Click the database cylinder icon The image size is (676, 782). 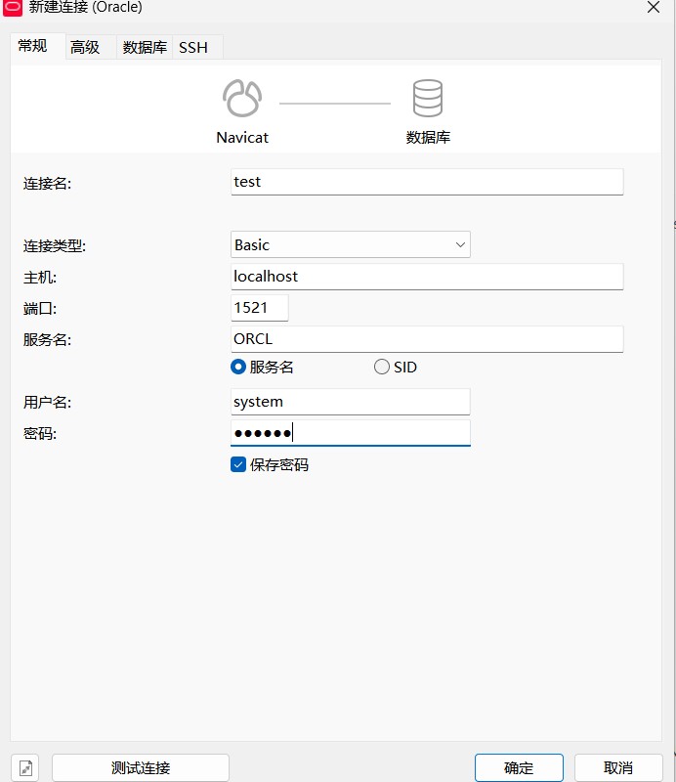427,99
